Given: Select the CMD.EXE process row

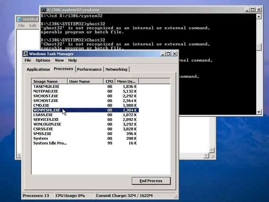Looking at the screenshot, I should [86, 105].
